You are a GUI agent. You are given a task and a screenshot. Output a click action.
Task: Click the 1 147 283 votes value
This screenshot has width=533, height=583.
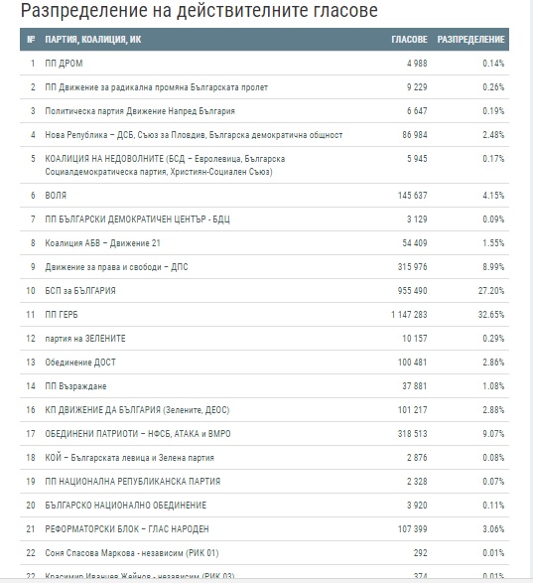point(409,315)
